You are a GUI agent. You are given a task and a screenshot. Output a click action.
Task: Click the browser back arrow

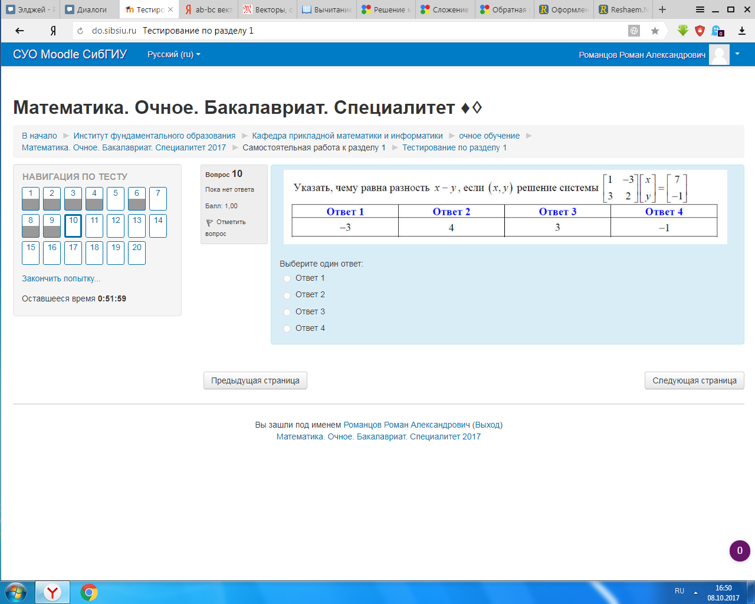pyautogui.click(x=19, y=31)
